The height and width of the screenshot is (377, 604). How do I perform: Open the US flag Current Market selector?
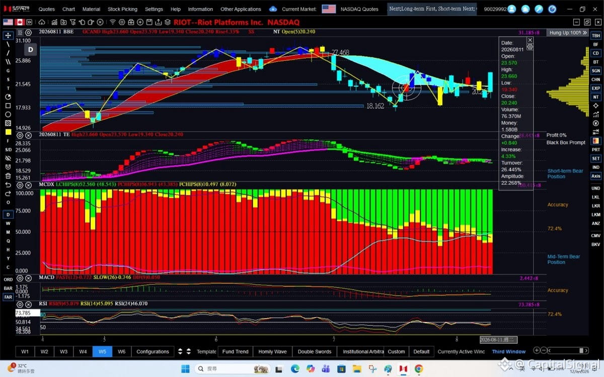(x=329, y=9)
